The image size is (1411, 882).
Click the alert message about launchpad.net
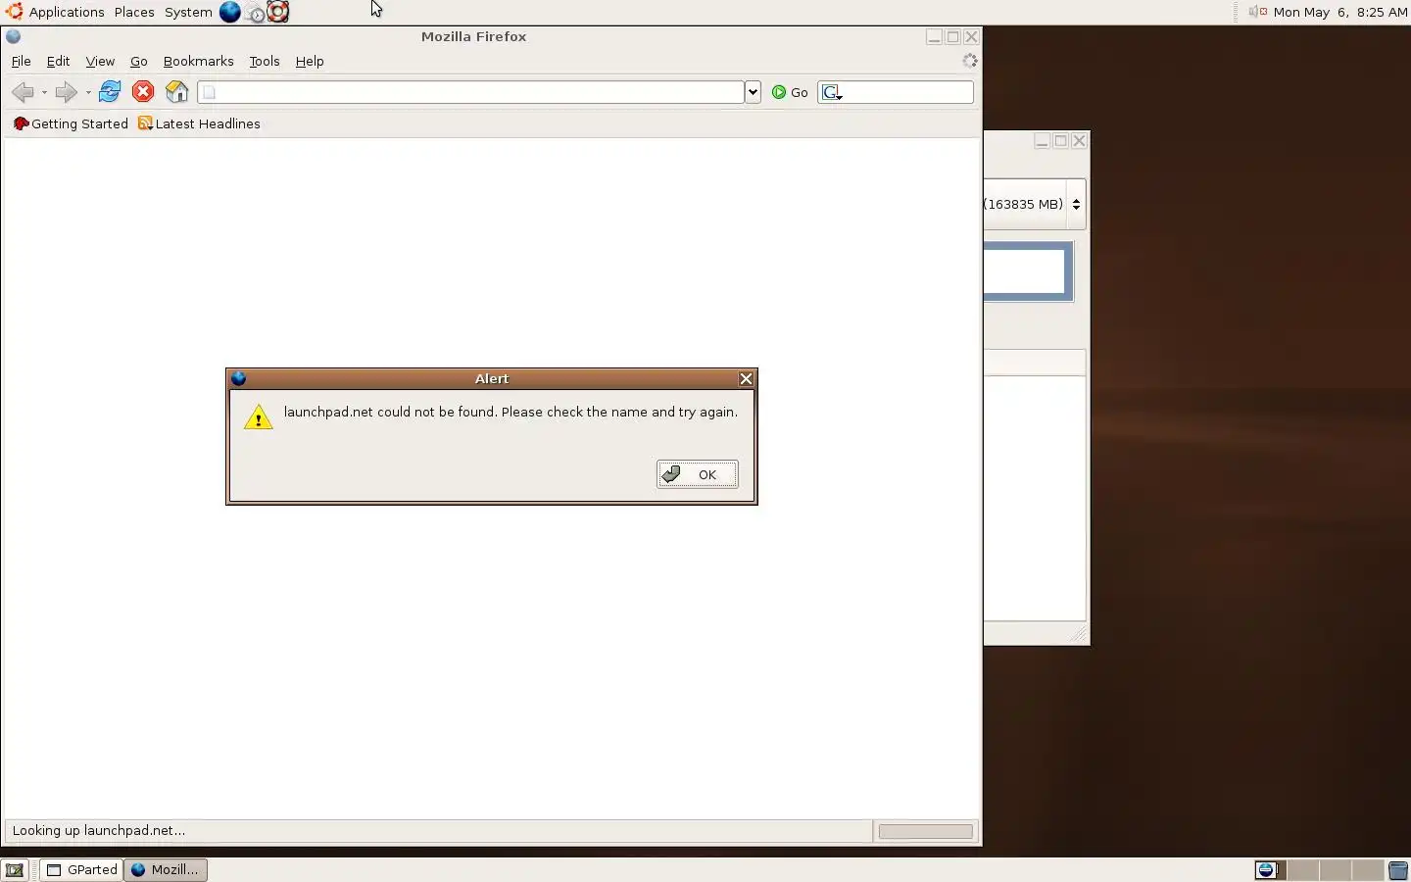(x=511, y=412)
